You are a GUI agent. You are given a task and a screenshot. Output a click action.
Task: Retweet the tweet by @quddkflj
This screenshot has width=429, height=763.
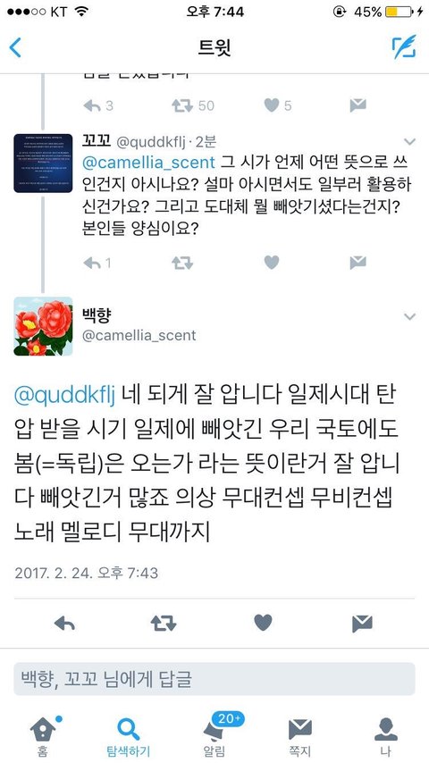[x=182, y=264]
